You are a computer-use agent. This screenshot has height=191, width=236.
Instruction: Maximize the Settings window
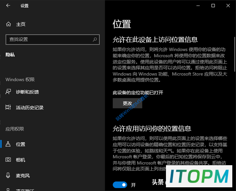coord(213,6)
